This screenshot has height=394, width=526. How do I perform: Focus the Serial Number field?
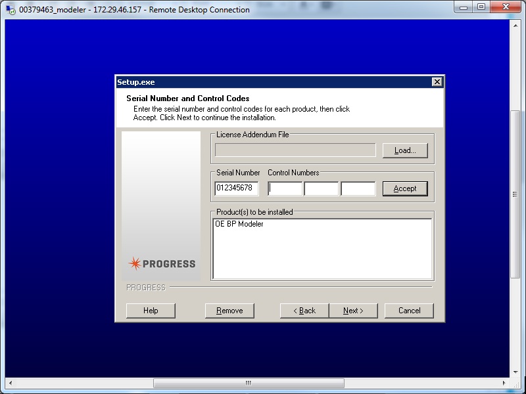[237, 188]
